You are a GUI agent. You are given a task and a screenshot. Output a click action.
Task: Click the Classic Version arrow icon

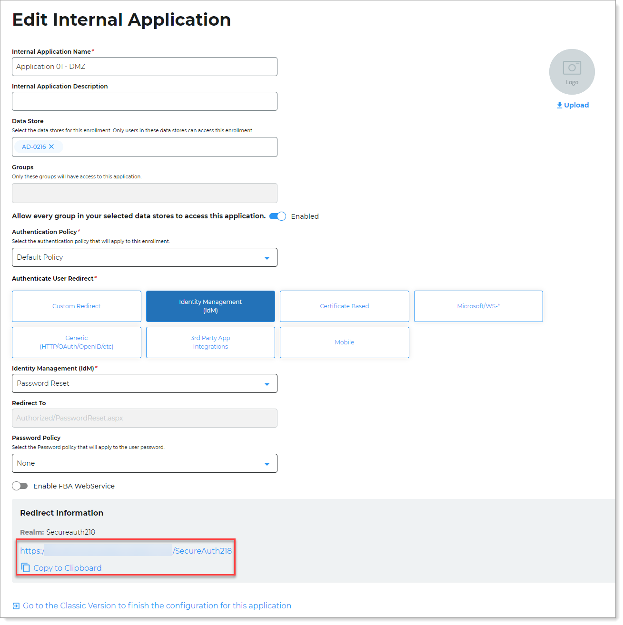tap(16, 606)
